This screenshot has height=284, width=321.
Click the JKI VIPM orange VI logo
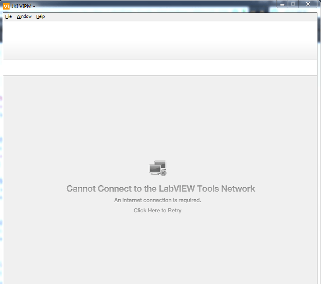[6, 6]
